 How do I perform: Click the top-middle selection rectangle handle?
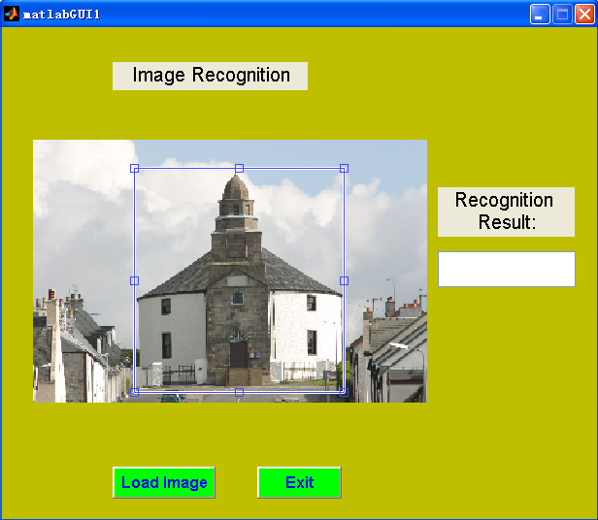(x=239, y=168)
